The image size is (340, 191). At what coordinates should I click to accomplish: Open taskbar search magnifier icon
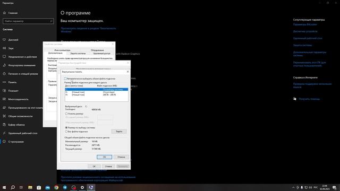point(13,187)
